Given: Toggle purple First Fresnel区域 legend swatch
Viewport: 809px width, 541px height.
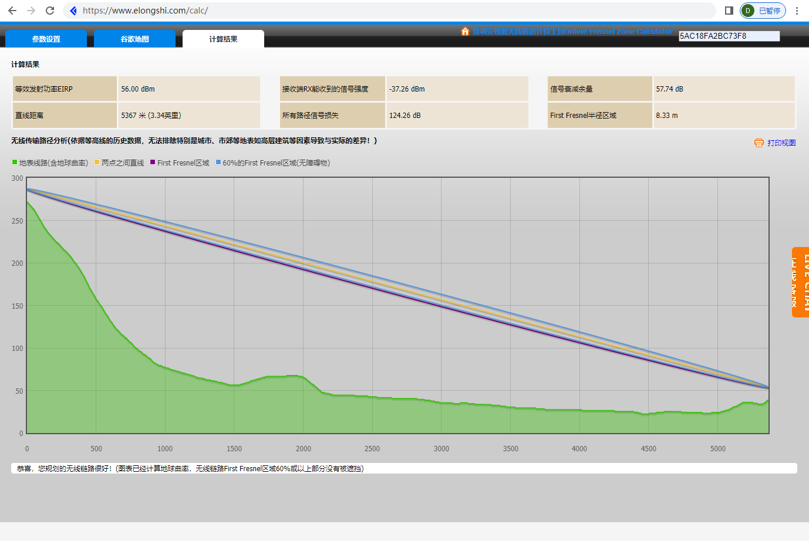Looking at the screenshot, I should tap(153, 163).
